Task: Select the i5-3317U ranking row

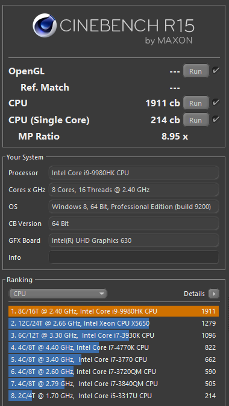Action: tap(114, 396)
